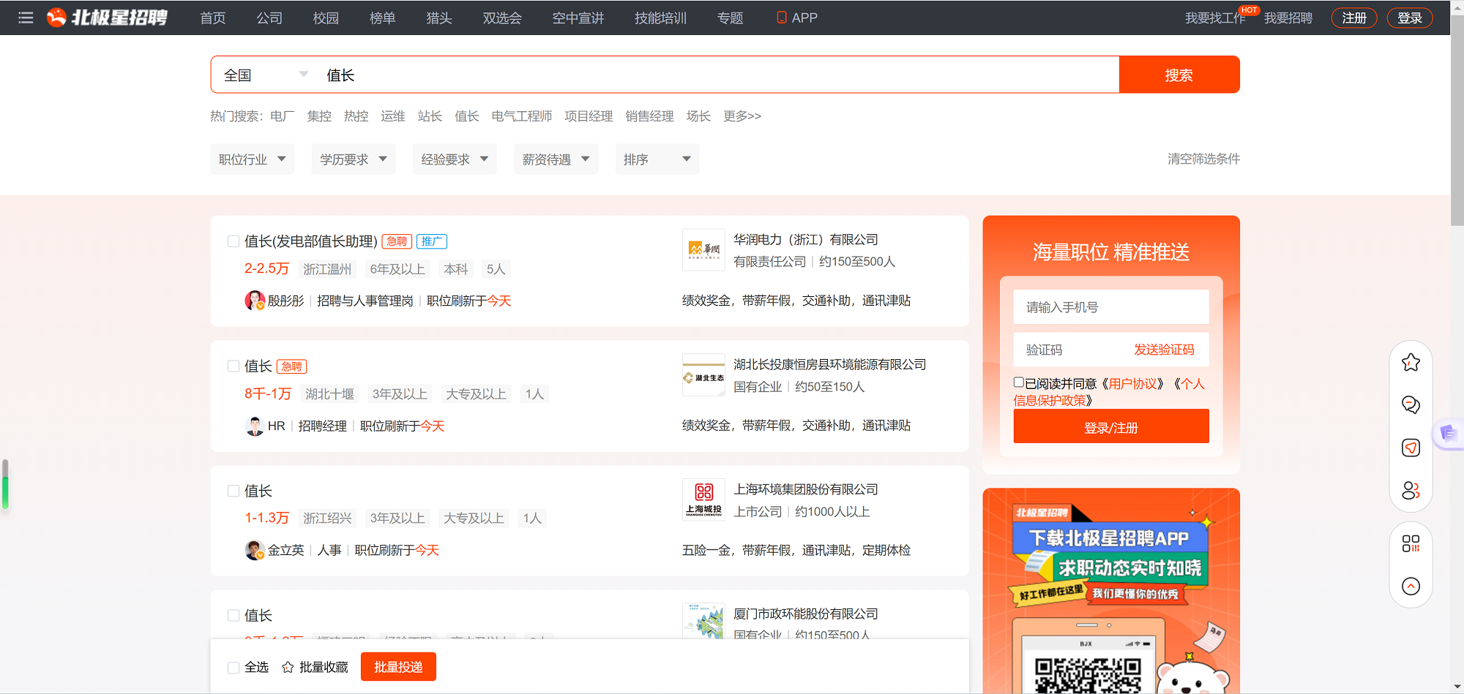The image size is (1464, 694).
Task: Click the 下载北极星招聘APP banner
Action: [x=1111, y=591]
